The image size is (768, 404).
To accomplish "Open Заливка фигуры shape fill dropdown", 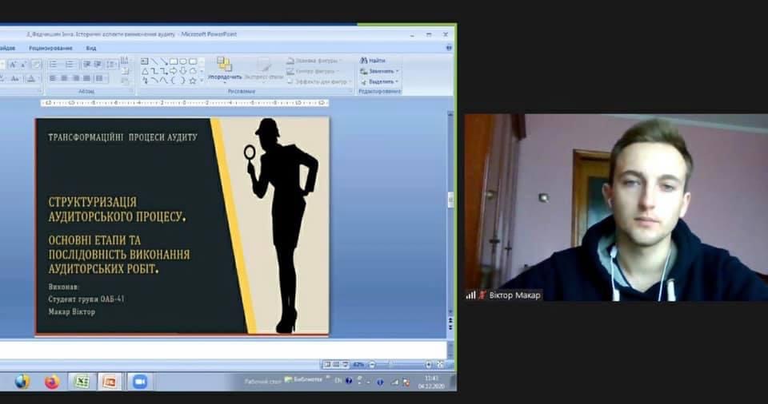I will point(315,61).
